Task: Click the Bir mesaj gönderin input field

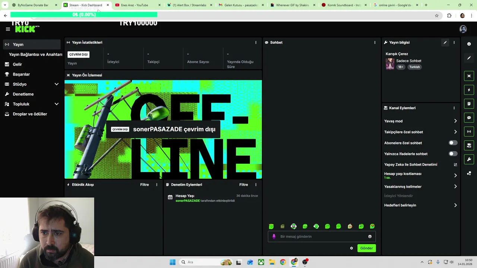Action: point(322,236)
